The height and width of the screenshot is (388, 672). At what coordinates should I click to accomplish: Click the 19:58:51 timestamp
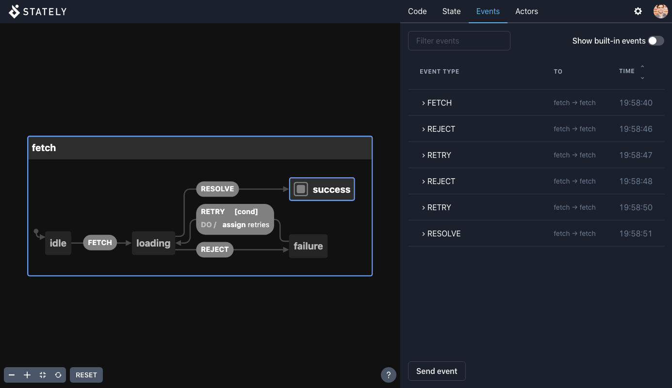click(x=636, y=233)
